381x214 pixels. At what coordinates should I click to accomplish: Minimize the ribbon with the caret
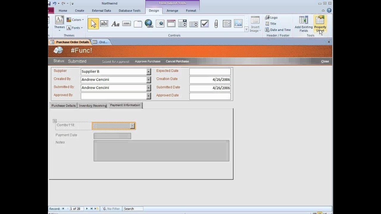[x=323, y=10]
